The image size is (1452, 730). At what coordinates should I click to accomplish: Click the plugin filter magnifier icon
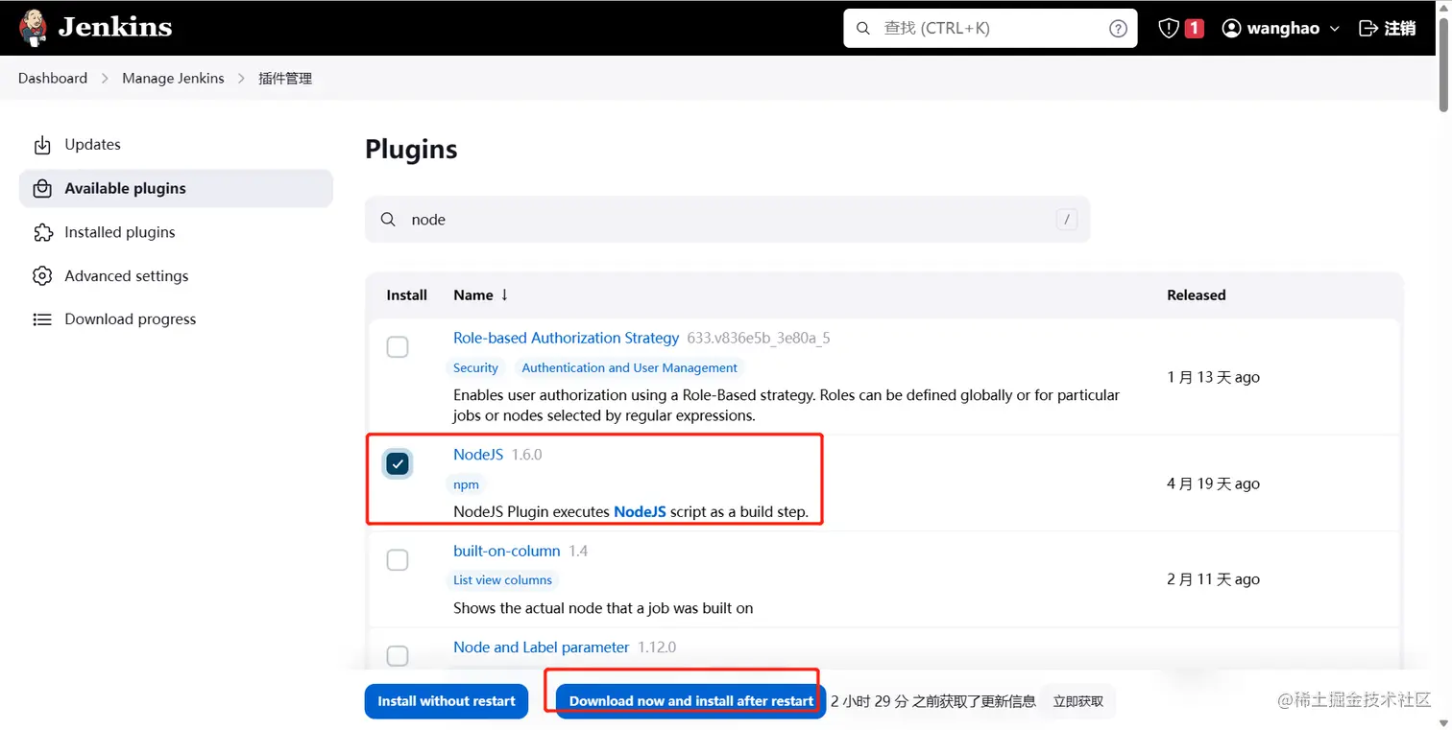[x=388, y=220]
